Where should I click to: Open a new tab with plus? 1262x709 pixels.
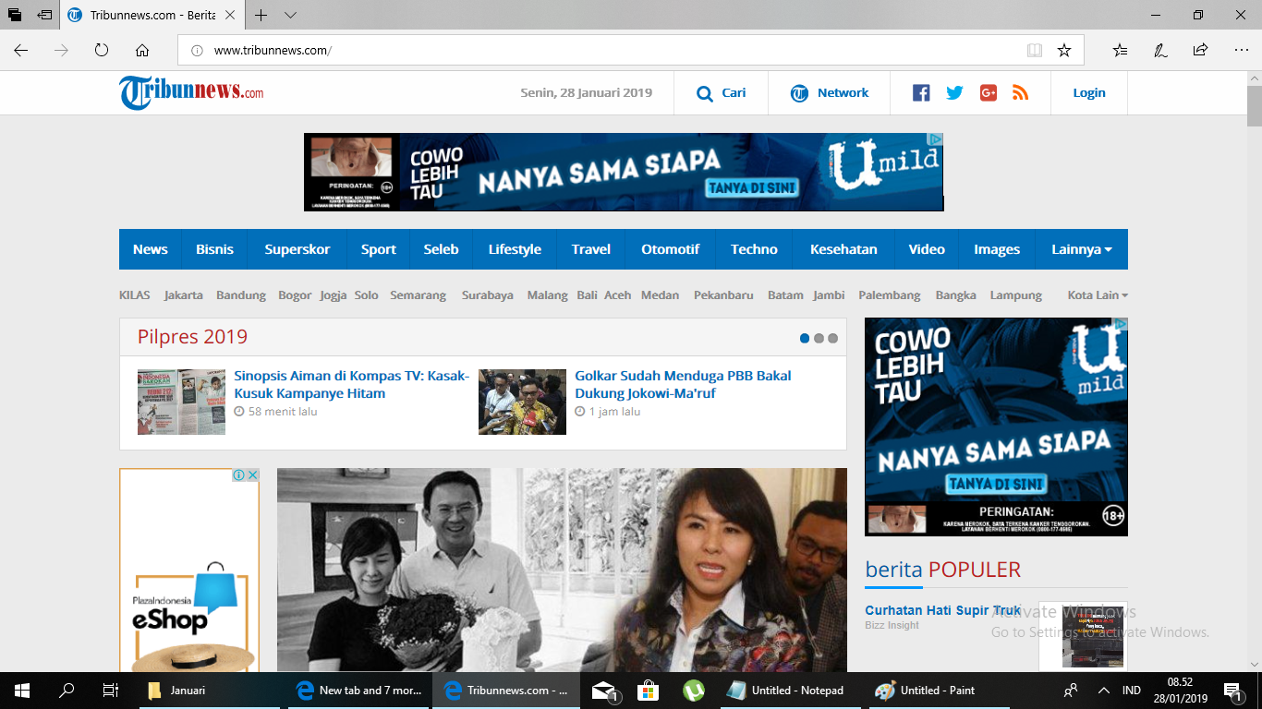(x=261, y=16)
